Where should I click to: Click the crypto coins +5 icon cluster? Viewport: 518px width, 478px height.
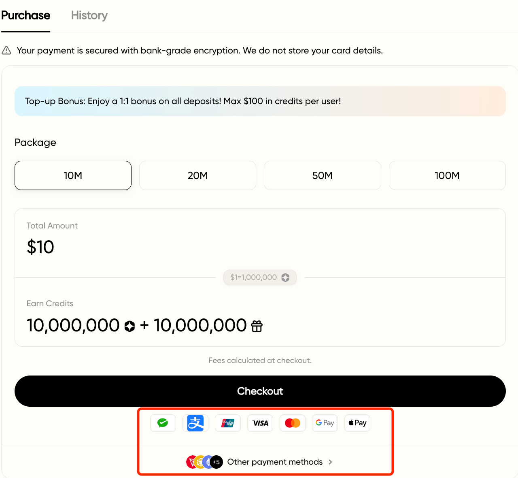coord(204,462)
